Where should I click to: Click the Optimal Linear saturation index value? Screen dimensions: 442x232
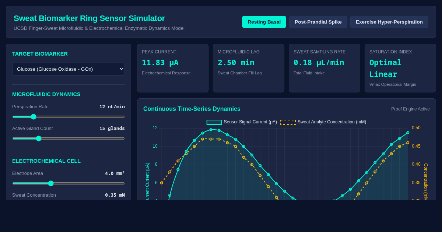[x=385, y=68]
